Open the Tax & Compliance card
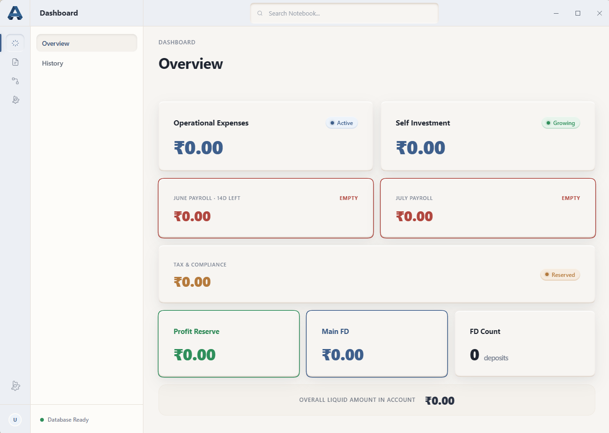609x433 pixels. 377,274
